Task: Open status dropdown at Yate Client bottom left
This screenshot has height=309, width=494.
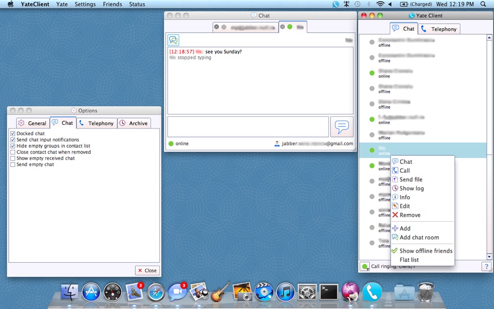Action: pos(365,267)
